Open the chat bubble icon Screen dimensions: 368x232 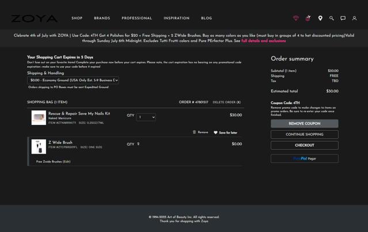pyautogui.click(x=343, y=18)
